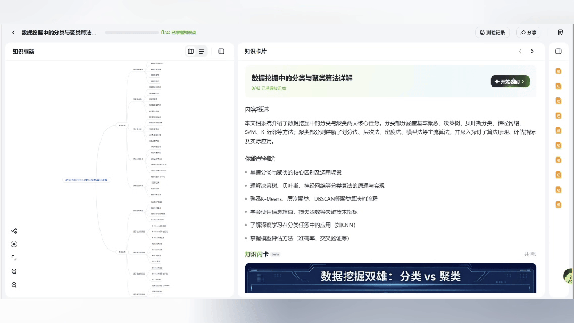Click the 分类 vs 聚类 banner image

click(x=390, y=278)
